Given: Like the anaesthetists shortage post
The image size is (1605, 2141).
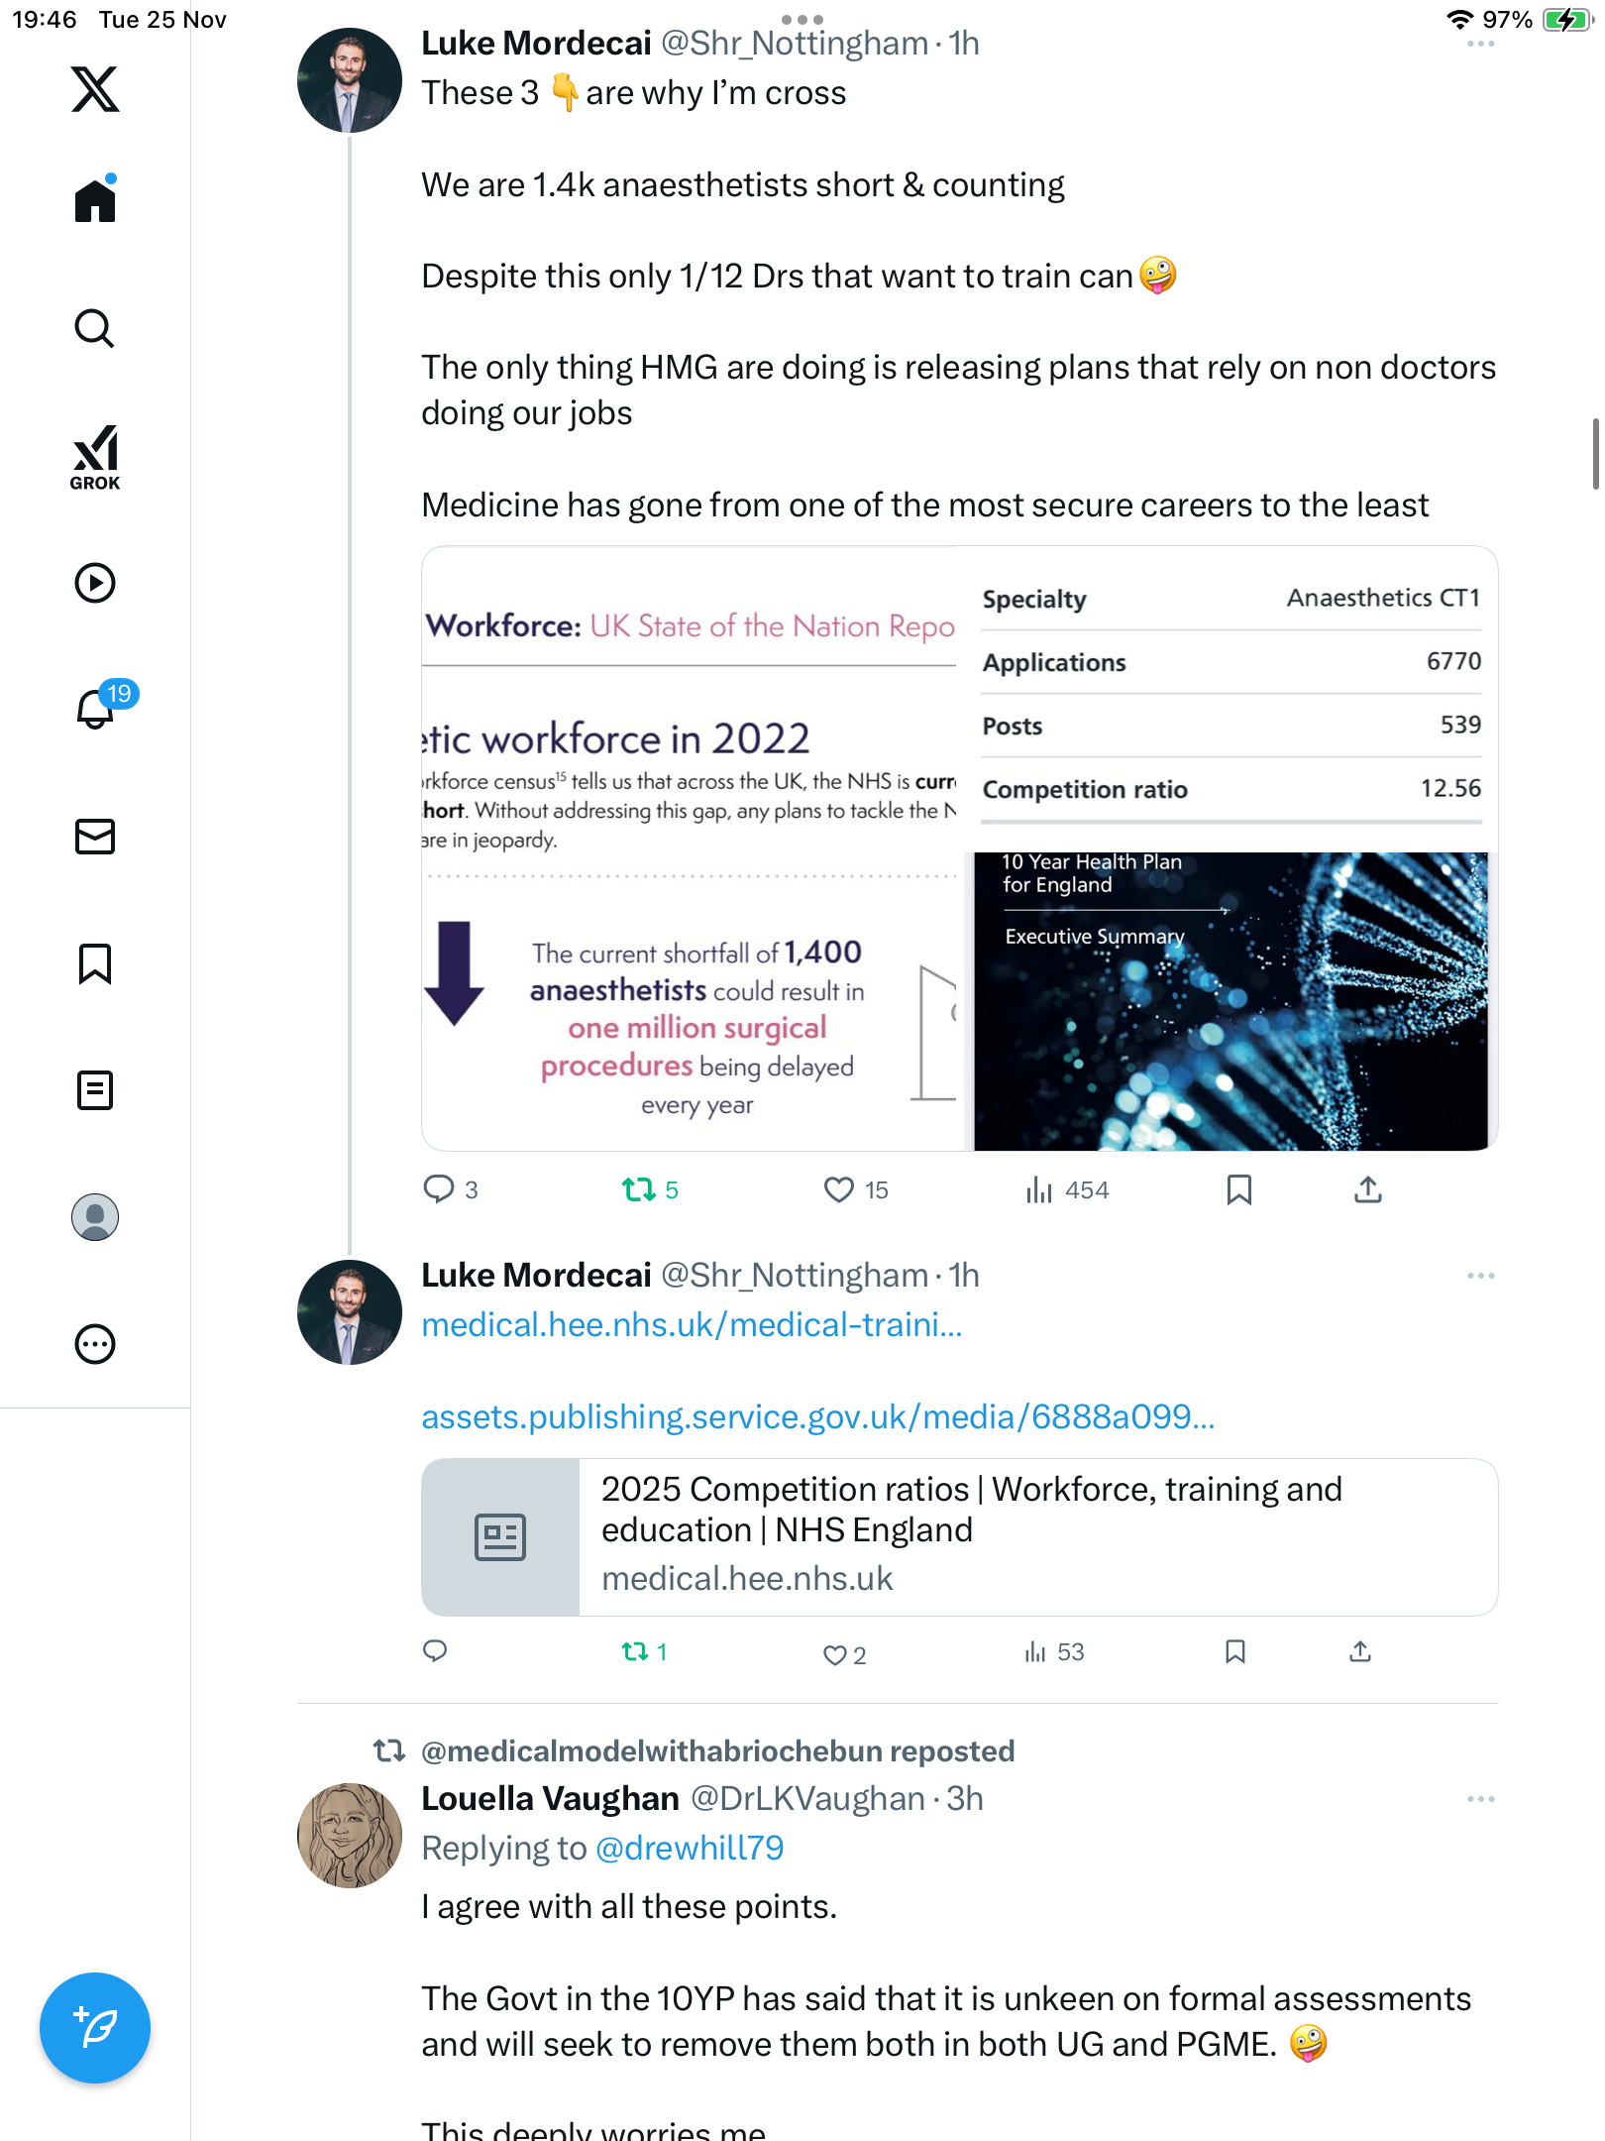Looking at the screenshot, I should coord(839,1189).
